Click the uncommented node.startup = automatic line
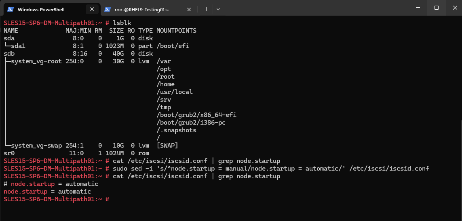Viewport: 462px width, 221px height. click(47, 192)
